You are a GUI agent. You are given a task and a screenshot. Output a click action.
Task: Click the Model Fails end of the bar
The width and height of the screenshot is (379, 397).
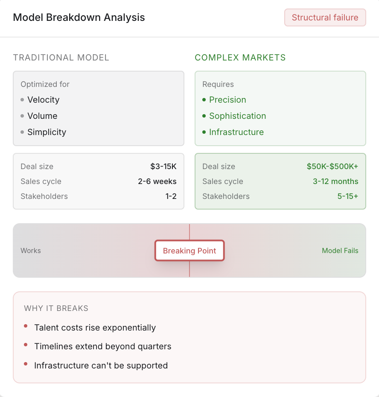[340, 251]
